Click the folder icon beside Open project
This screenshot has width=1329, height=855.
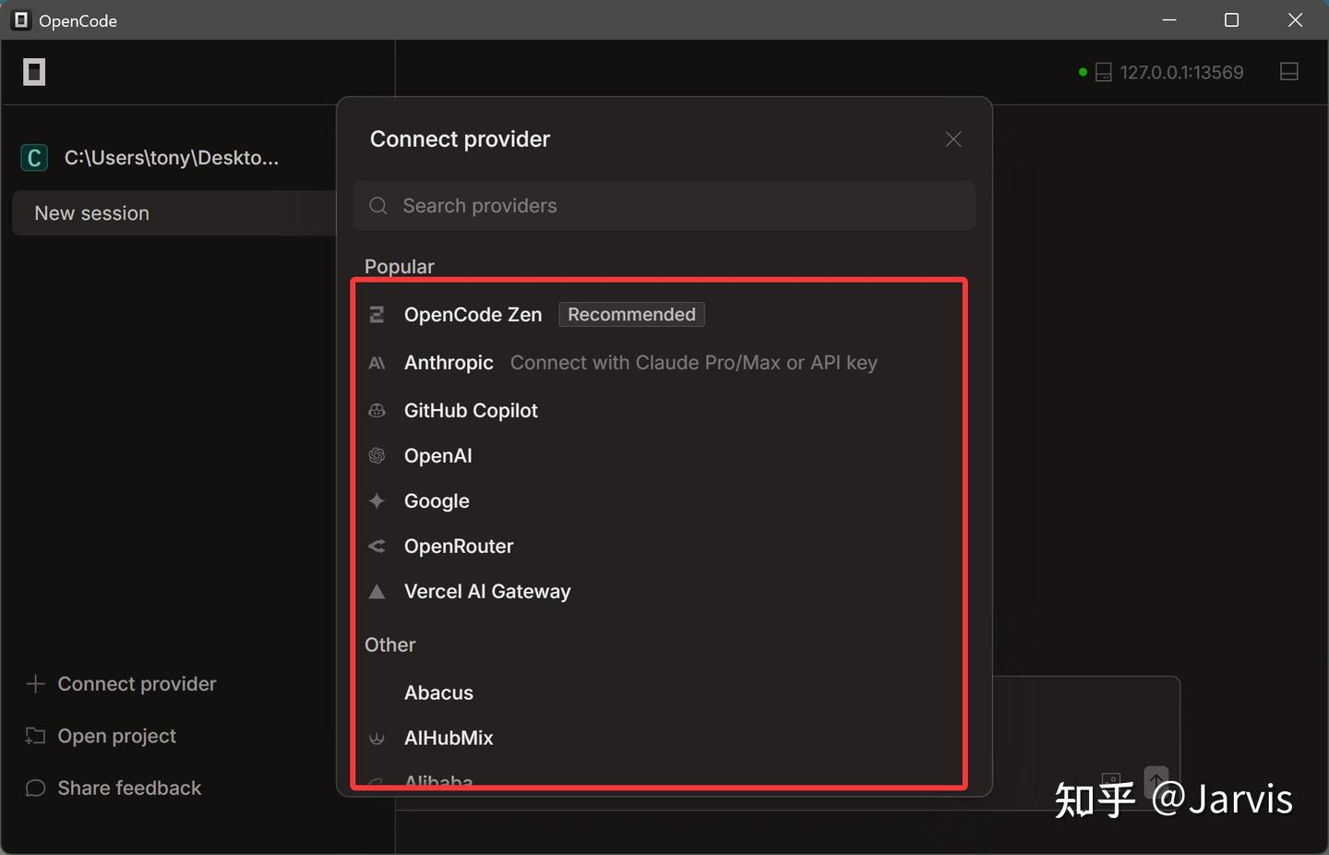35,736
